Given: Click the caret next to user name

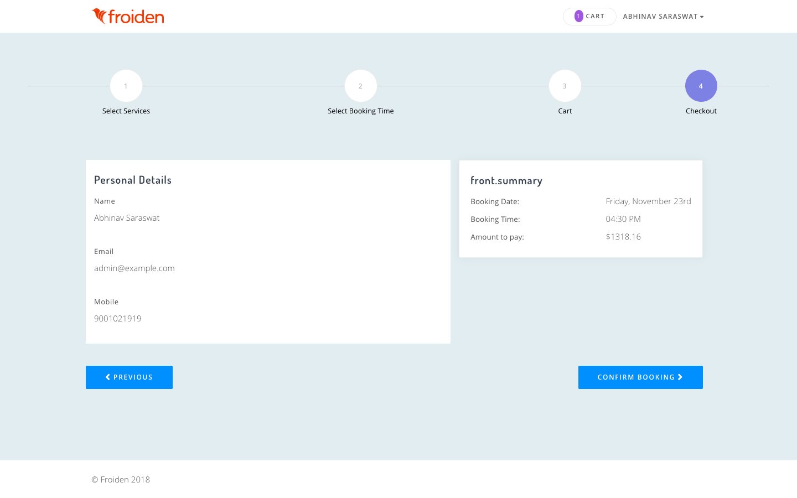Looking at the screenshot, I should point(702,17).
